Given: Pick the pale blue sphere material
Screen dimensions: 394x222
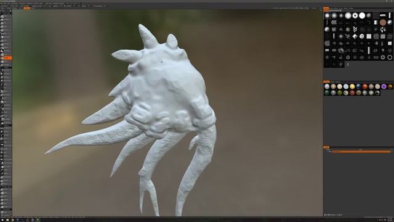Looking at the screenshot, I should (x=346, y=86).
